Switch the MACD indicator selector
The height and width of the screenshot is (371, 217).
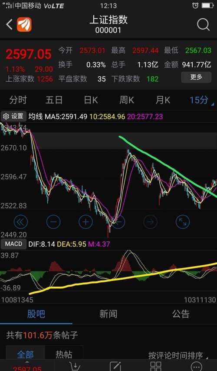click(13, 244)
